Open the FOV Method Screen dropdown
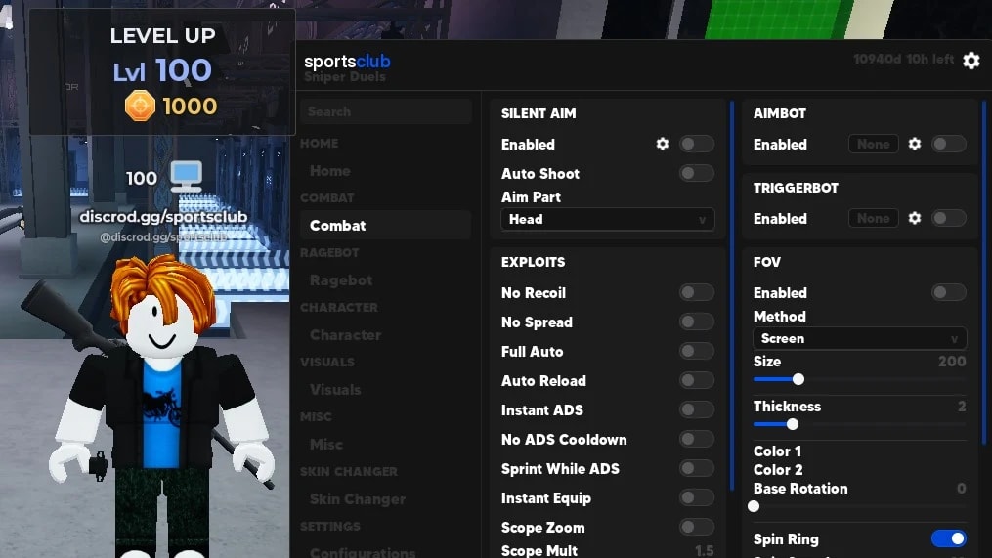 pos(860,338)
